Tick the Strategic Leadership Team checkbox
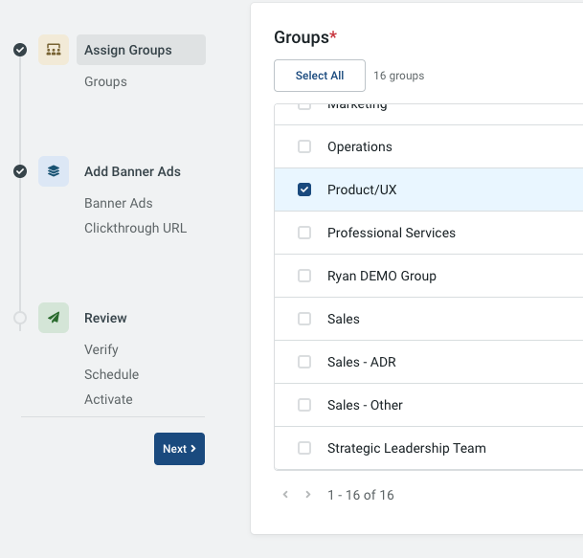This screenshot has height=558, width=583. pyautogui.click(x=304, y=448)
